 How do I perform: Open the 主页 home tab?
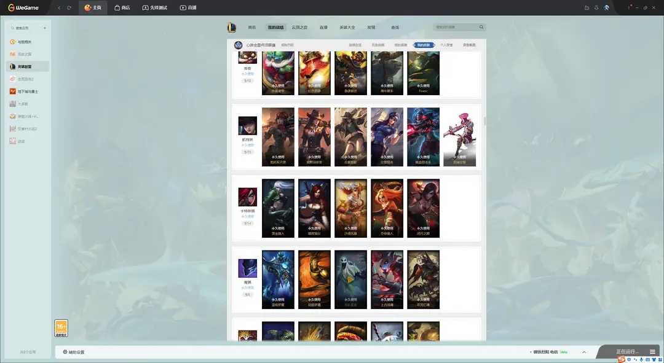click(93, 7)
